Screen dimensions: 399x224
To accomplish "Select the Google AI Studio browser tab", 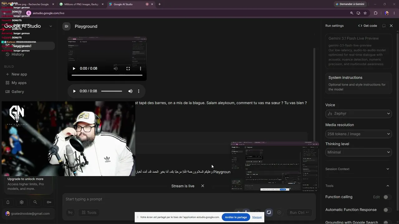I will [131, 4].
